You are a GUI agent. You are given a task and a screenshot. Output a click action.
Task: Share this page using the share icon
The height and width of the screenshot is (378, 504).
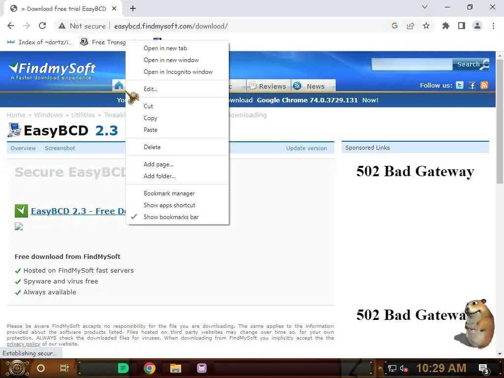tap(410, 26)
